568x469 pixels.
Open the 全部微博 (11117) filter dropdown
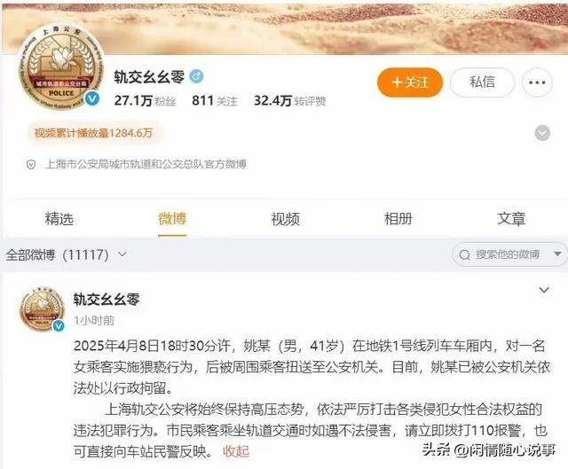click(67, 254)
